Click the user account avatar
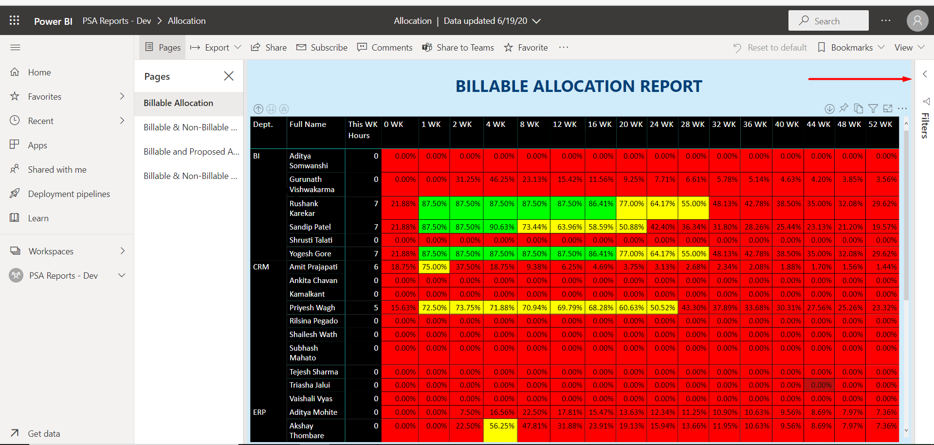Image resolution: width=934 pixels, height=445 pixels. pos(917,21)
